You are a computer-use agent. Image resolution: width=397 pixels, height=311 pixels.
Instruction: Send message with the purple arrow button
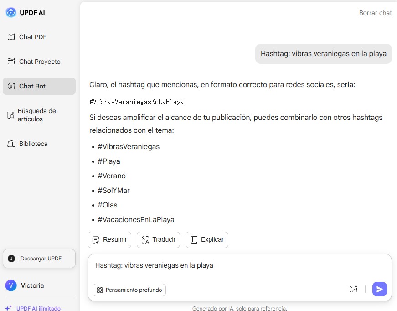[380, 289]
